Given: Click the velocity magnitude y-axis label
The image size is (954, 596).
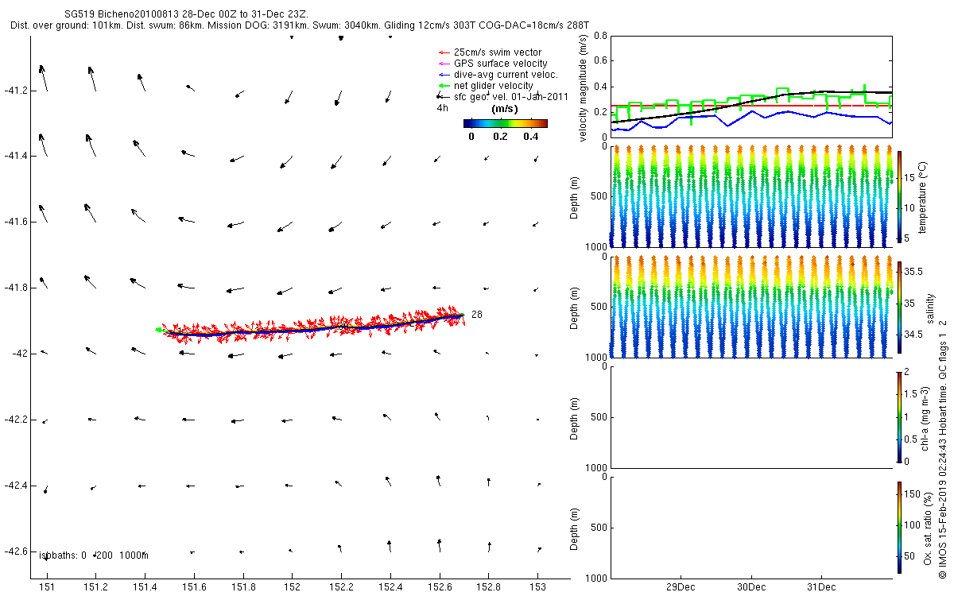Looking at the screenshot, I should (x=584, y=87).
